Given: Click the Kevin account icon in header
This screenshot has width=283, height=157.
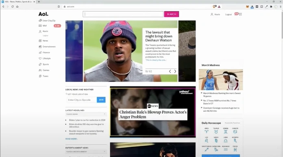Looking at the screenshot, I should (x=212, y=14).
